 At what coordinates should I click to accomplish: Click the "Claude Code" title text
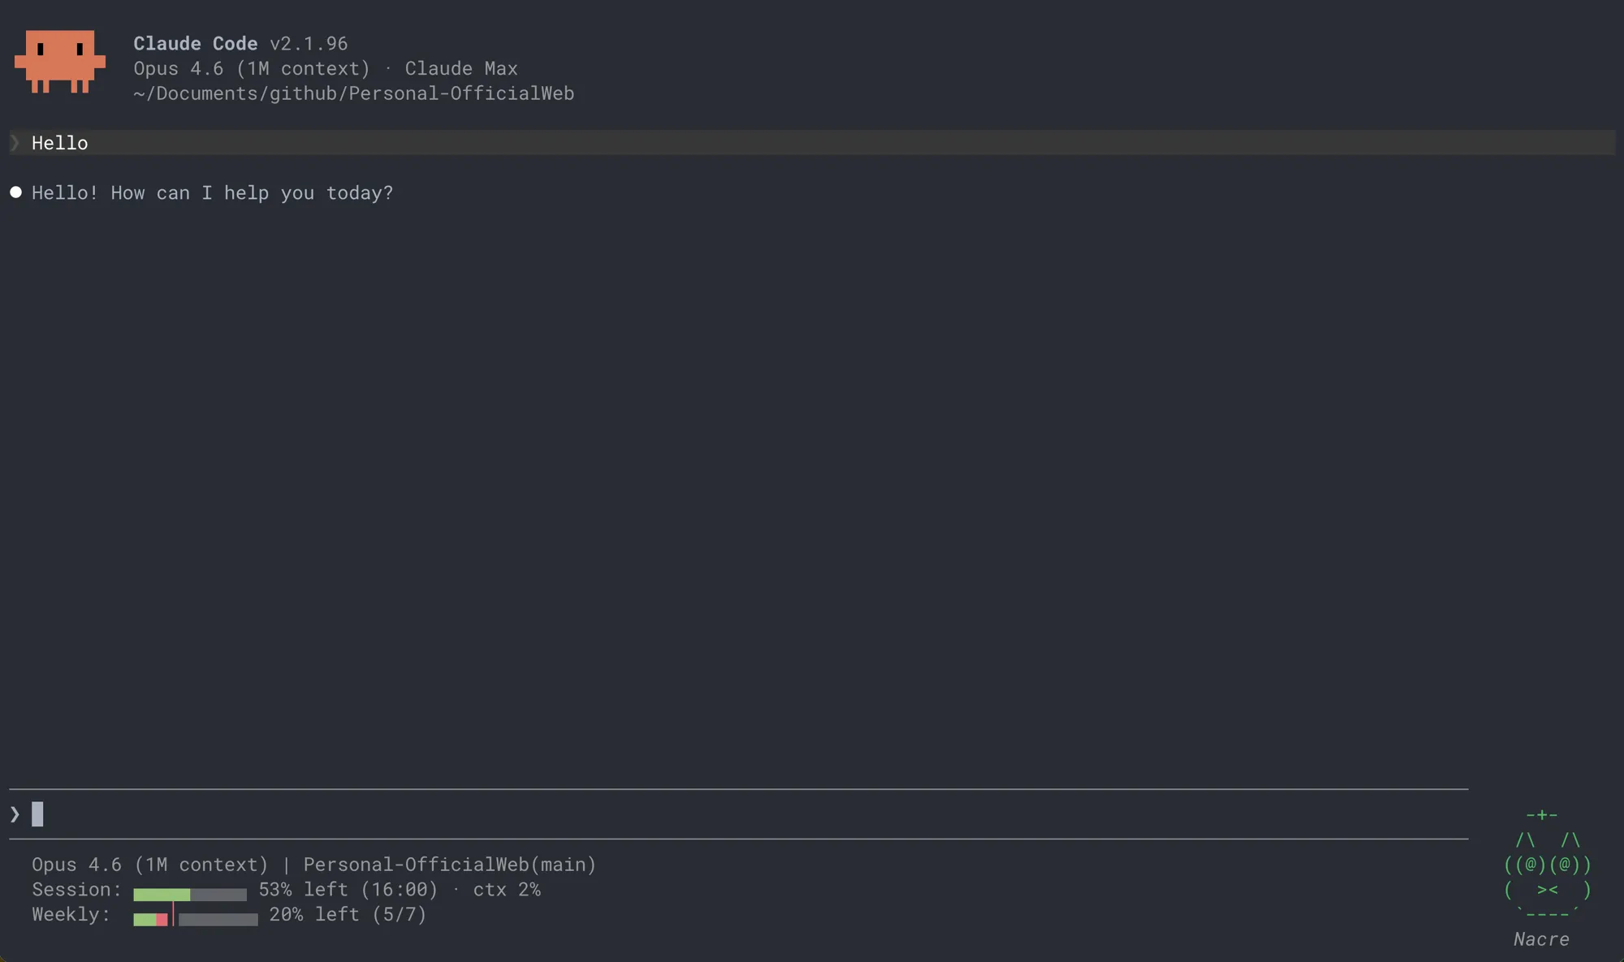click(x=196, y=43)
